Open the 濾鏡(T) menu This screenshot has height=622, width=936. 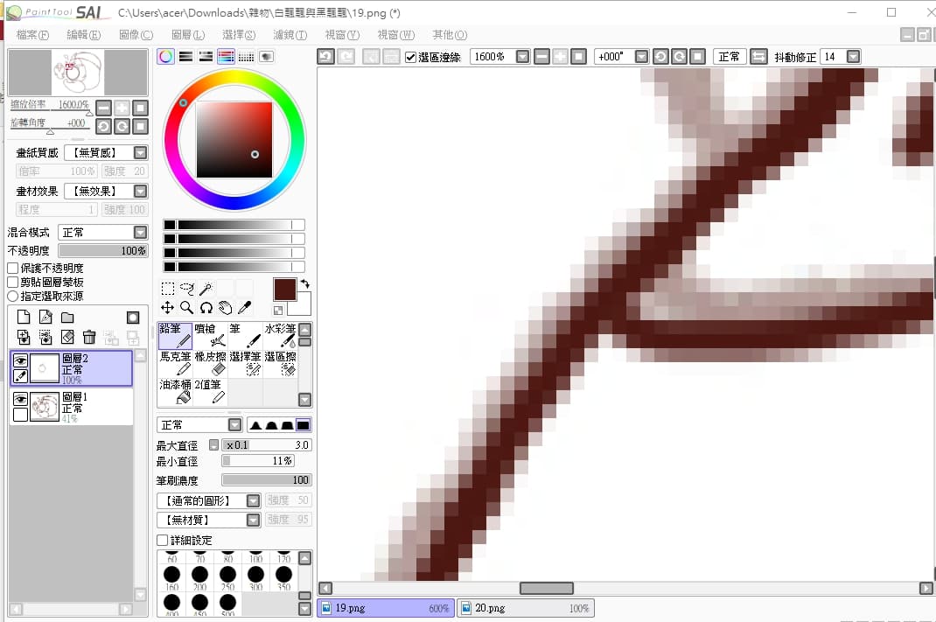pyautogui.click(x=290, y=35)
